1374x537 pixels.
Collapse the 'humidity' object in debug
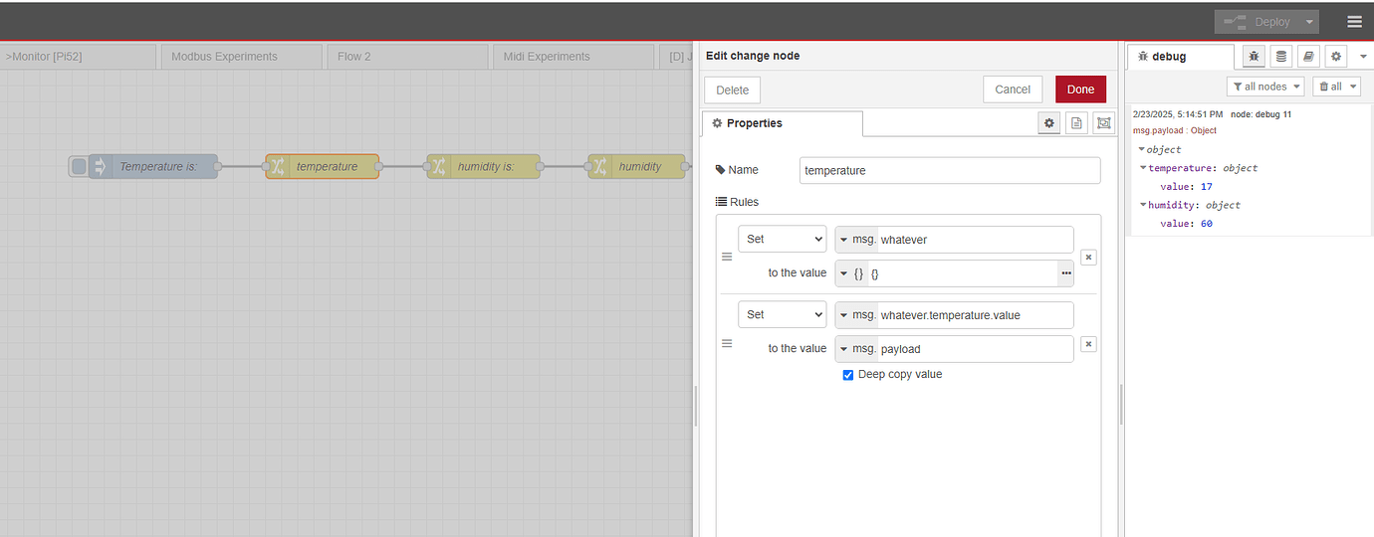point(1144,205)
